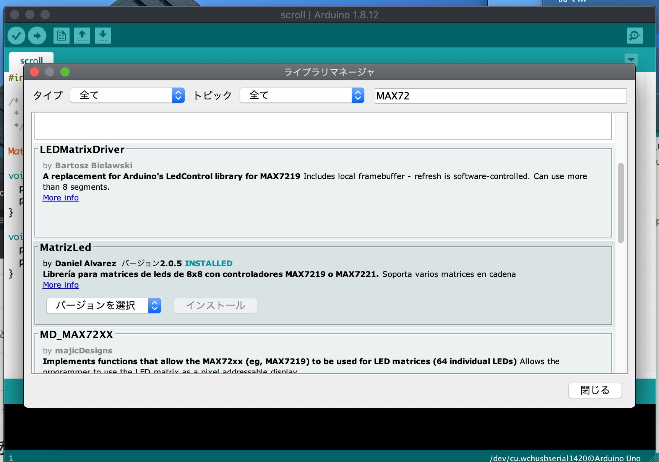Click the MAX72 search field
Screen dimensions: 659x462
pos(500,96)
